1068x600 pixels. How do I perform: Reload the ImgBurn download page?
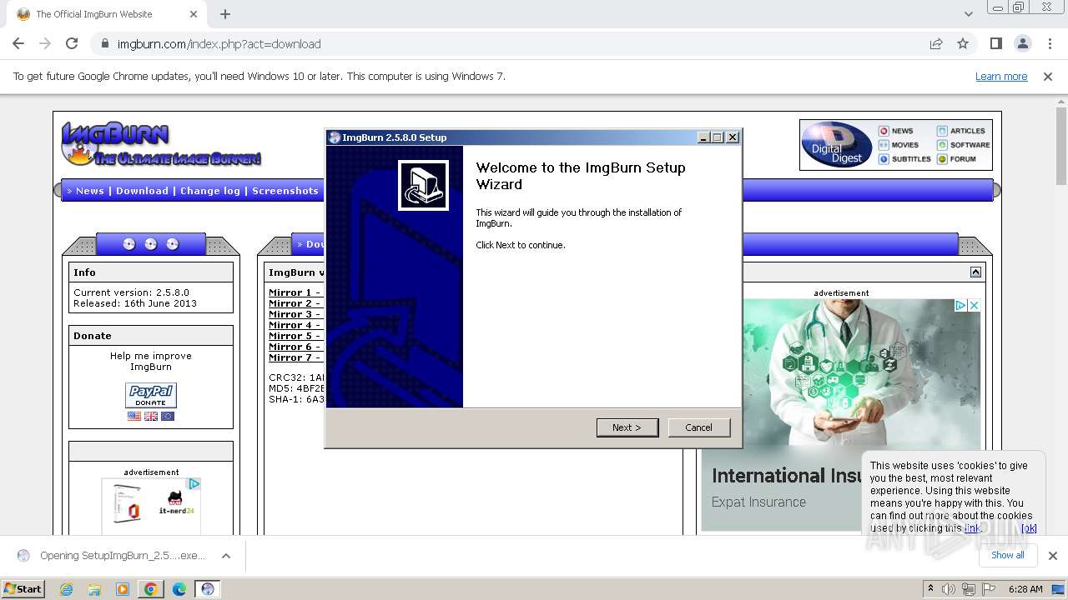tap(72, 44)
